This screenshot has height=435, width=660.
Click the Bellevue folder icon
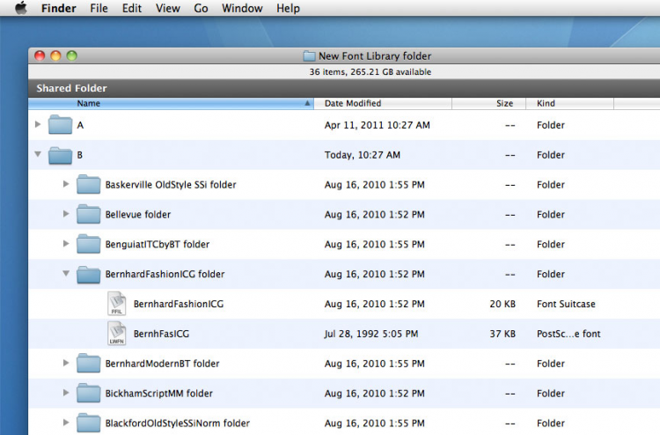[x=88, y=215]
